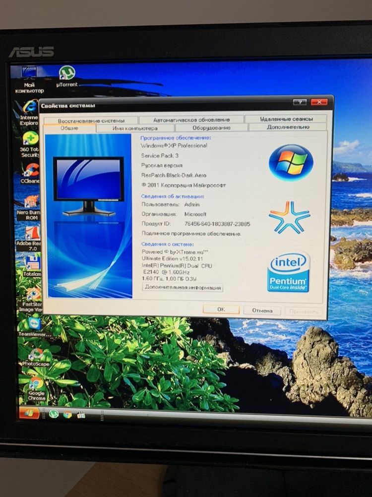Screen dimensions: 372x497
Task: Open the Дополнительно tab
Action: tap(288, 127)
